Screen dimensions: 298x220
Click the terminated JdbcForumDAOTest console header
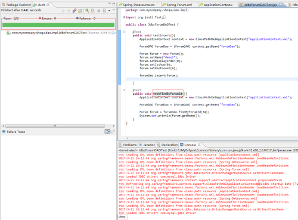point(208,150)
